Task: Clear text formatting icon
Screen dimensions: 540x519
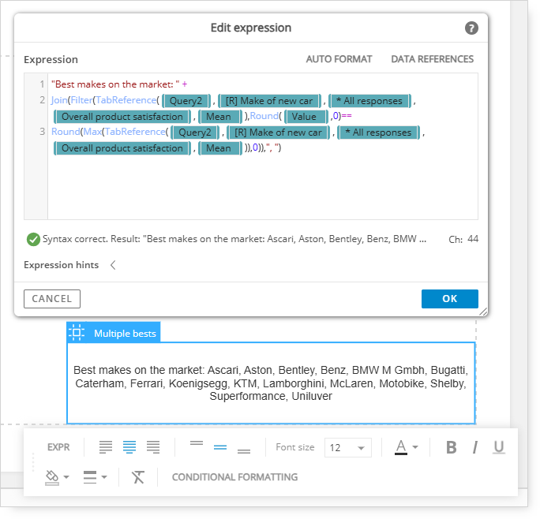Action: point(138,477)
